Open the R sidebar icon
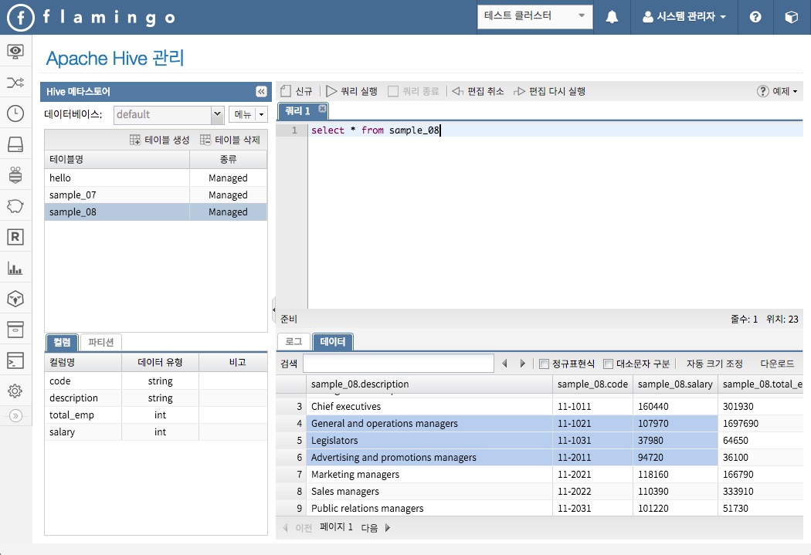The image size is (811, 555). click(x=15, y=237)
